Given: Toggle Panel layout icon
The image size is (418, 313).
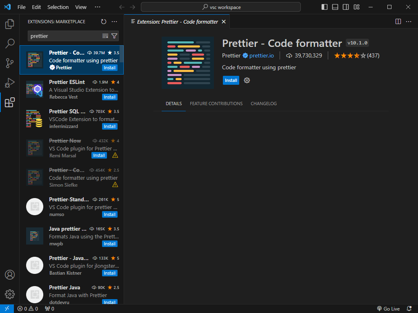Looking at the screenshot, I should pyautogui.click(x=335, y=7).
